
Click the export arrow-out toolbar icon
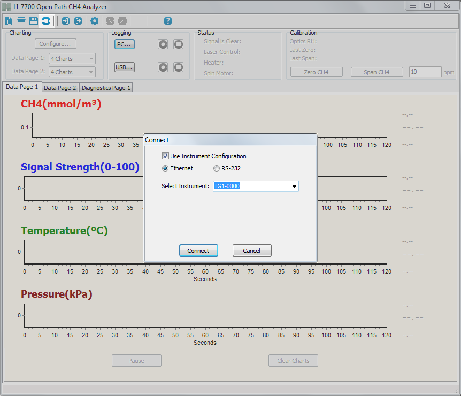click(x=78, y=21)
